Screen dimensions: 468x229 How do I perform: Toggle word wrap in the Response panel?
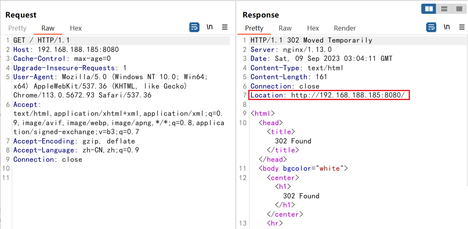coord(431,28)
